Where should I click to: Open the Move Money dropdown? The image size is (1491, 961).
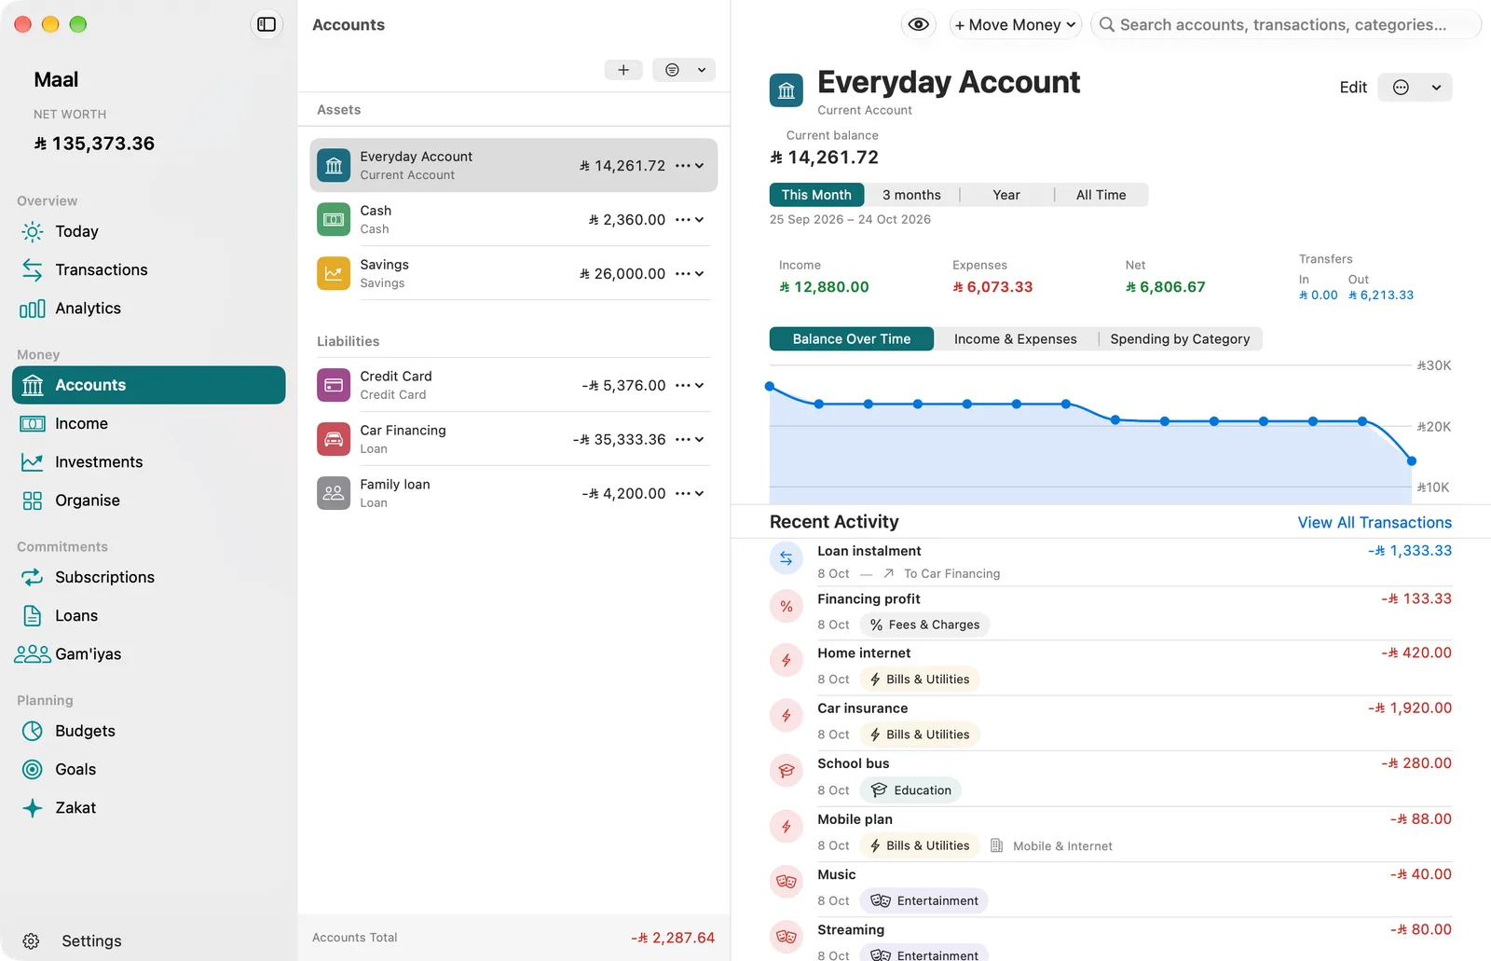1015,25
